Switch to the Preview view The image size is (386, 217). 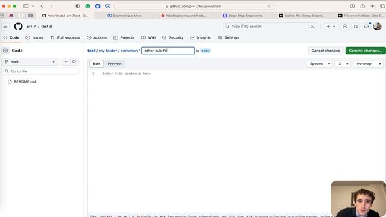tap(115, 64)
